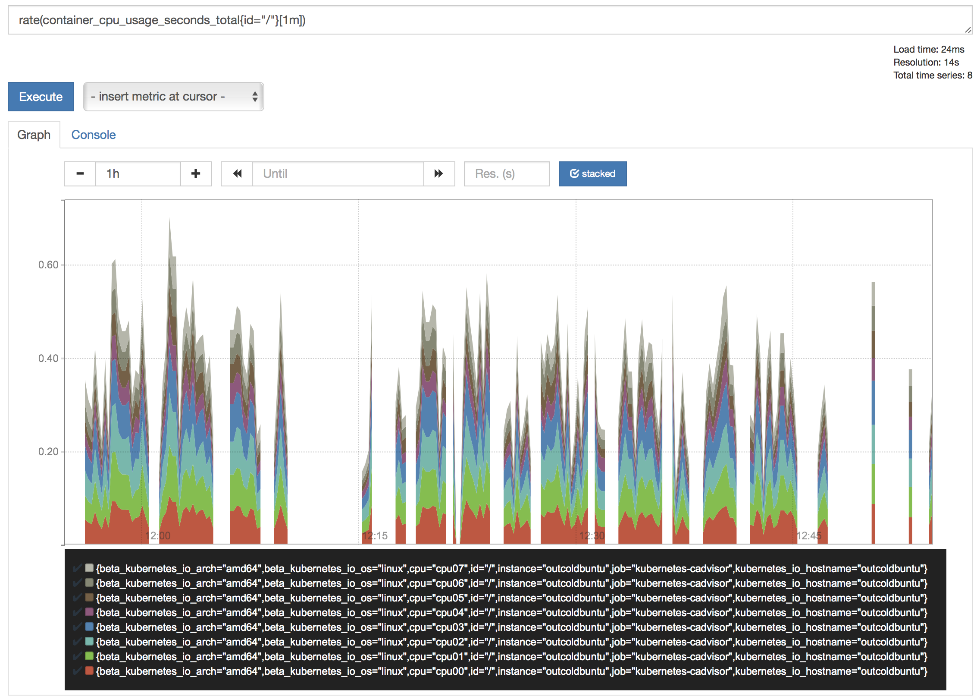The width and height of the screenshot is (977, 699).
Task: Click the Resolution: 14s text
Action: [x=926, y=63]
